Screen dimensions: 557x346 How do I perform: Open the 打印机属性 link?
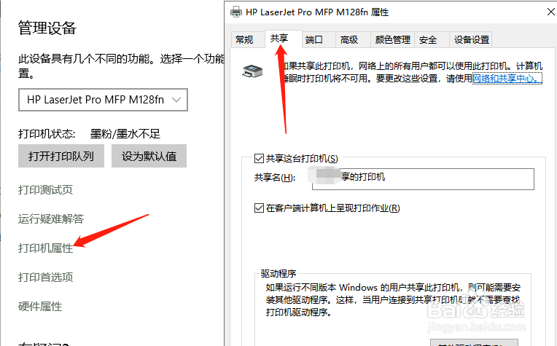(45, 248)
